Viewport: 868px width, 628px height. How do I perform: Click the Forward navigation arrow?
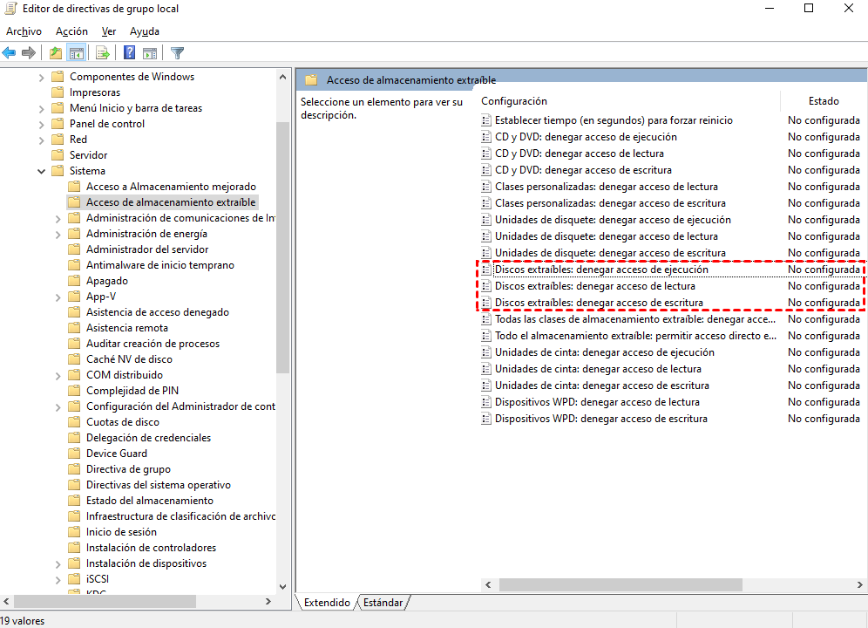[x=29, y=52]
